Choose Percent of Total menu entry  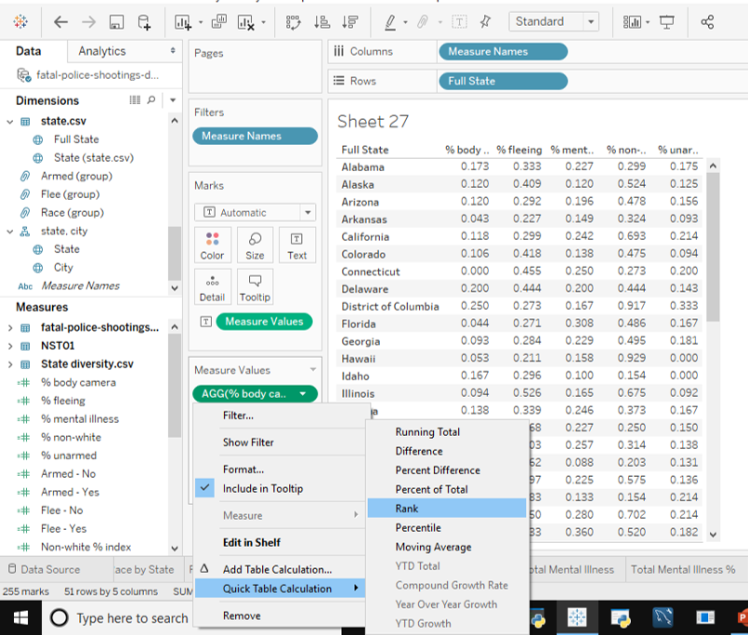(431, 489)
